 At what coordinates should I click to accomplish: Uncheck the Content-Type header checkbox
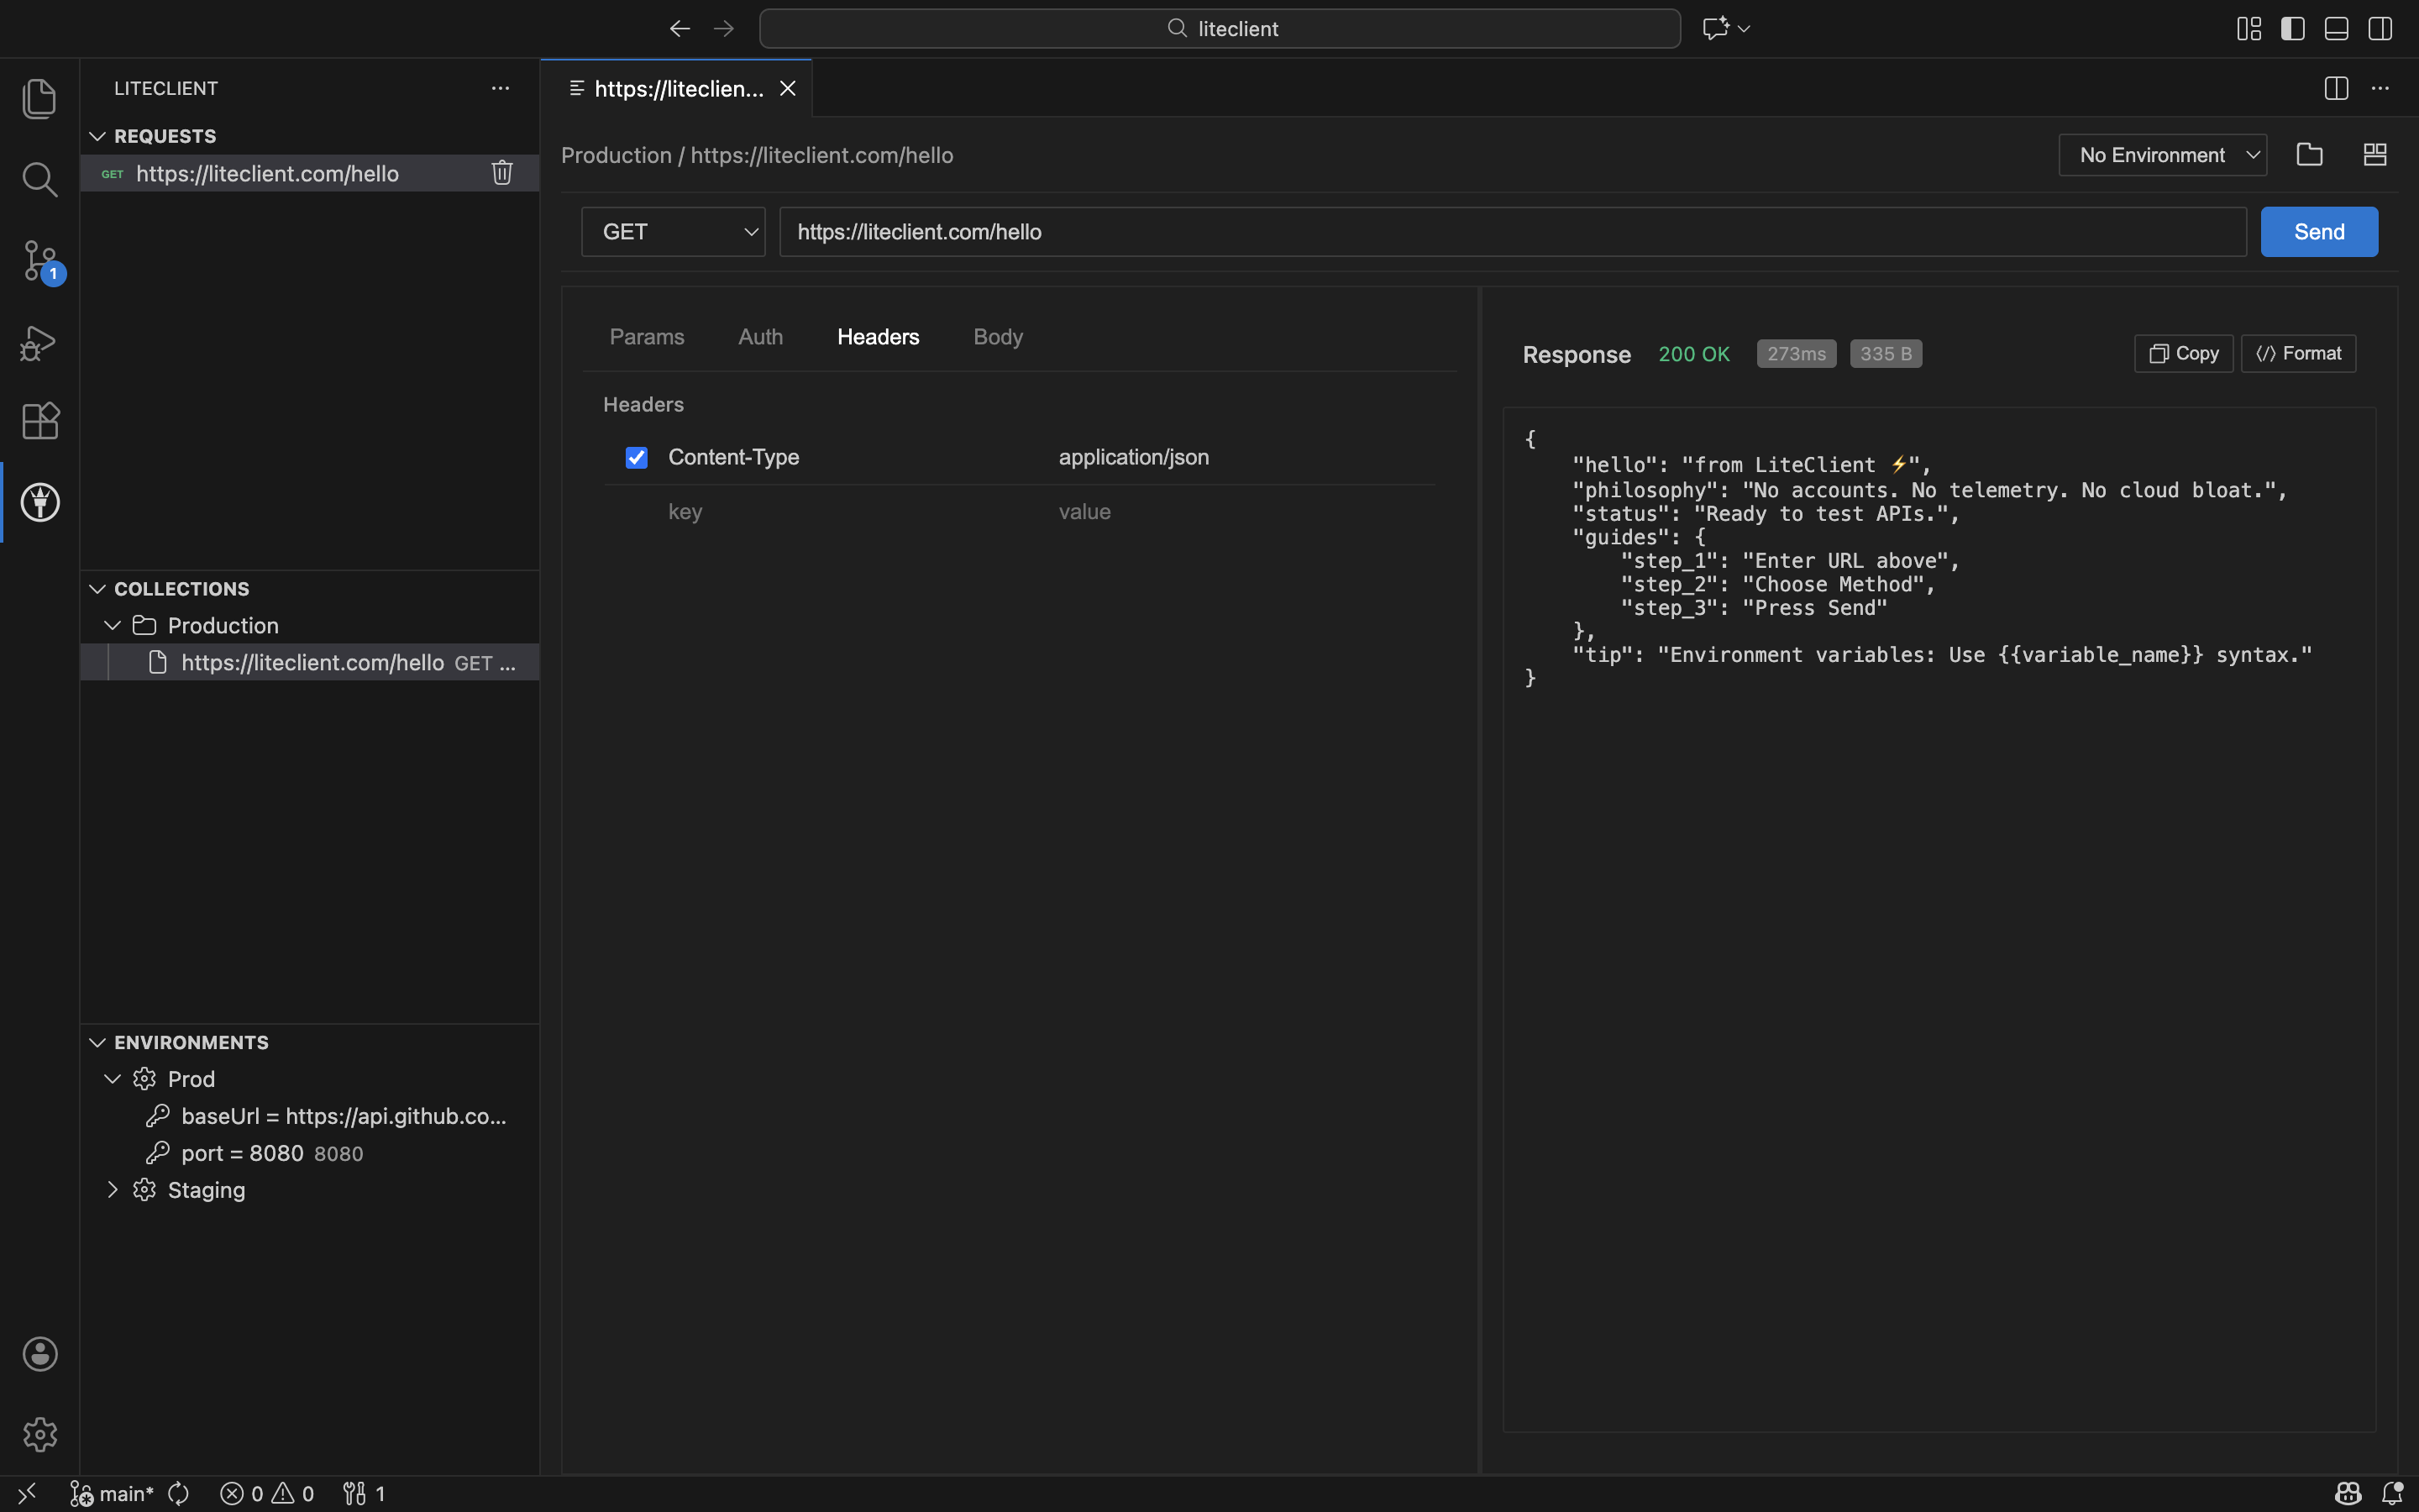click(x=637, y=458)
